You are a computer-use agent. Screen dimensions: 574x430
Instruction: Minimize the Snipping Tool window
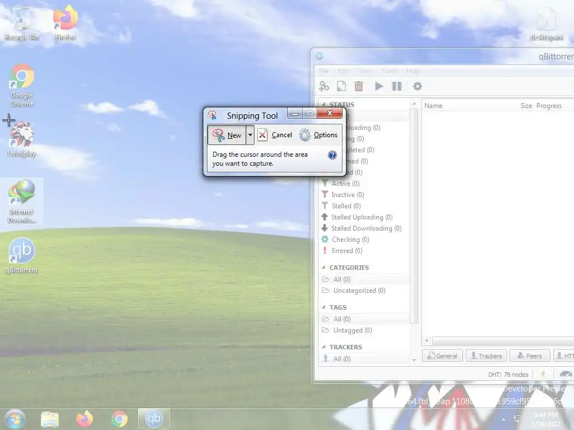pos(295,114)
